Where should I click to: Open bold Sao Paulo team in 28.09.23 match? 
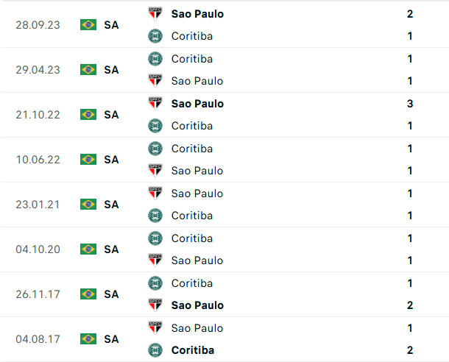[197, 13]
